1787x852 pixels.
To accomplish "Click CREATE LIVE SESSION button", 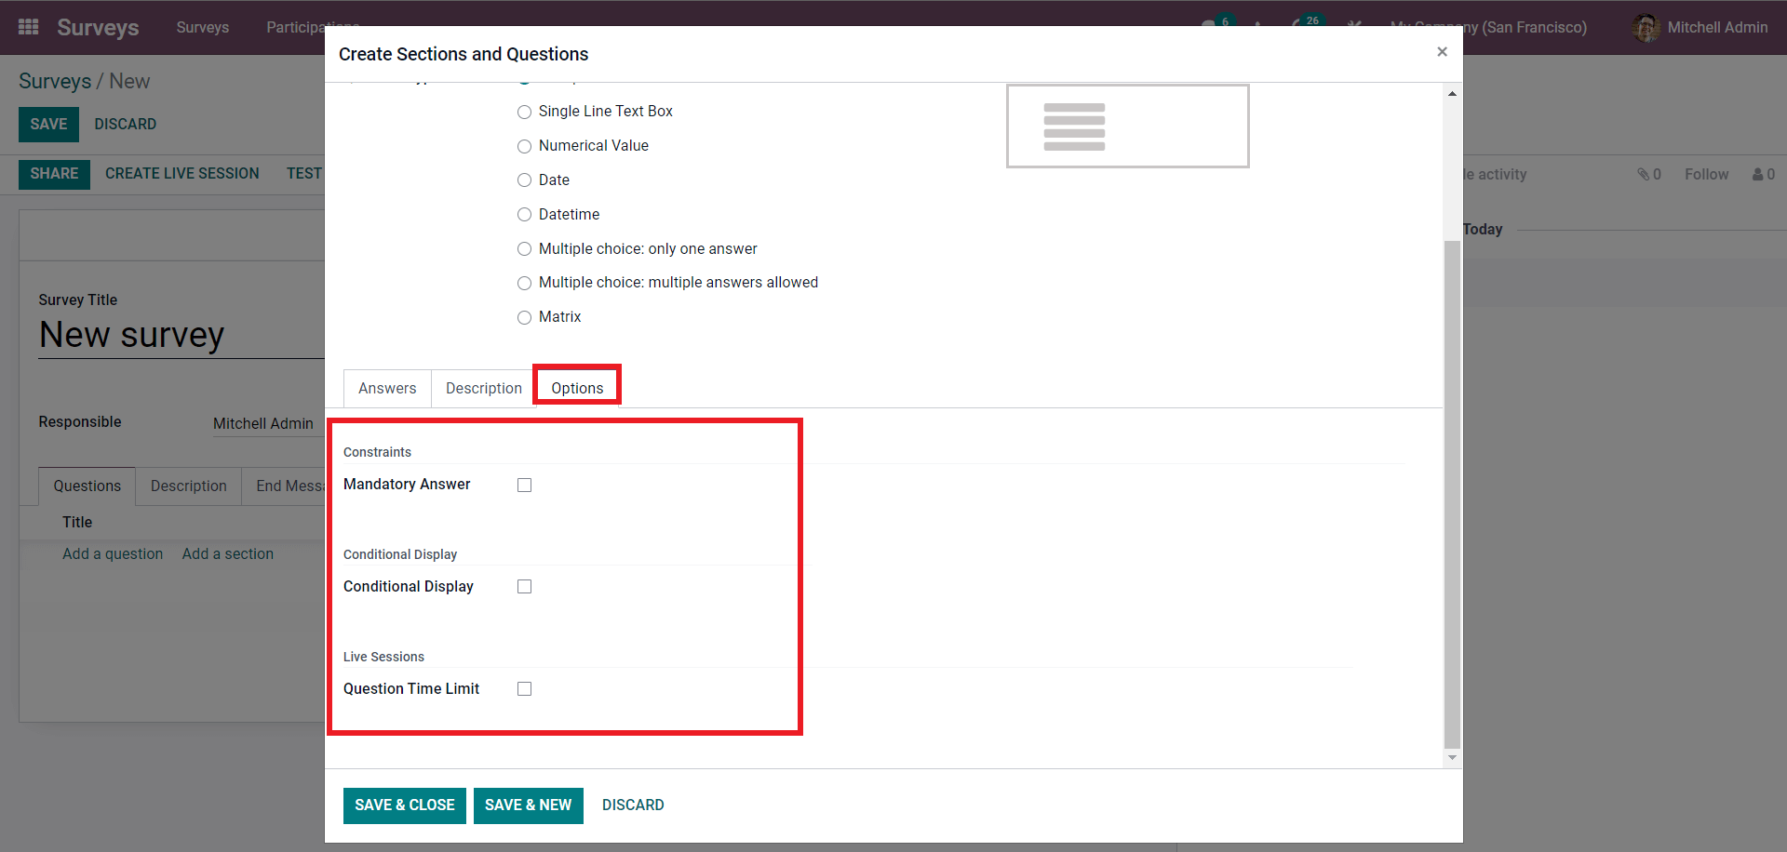I will 182,174.
